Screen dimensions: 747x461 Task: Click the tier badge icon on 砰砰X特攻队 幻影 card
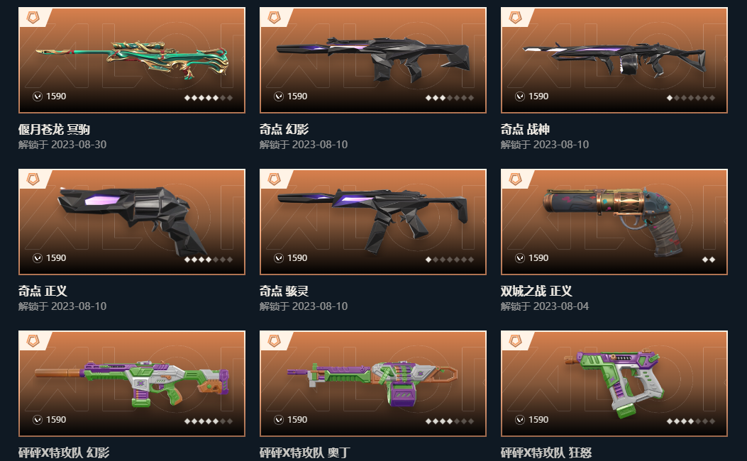[x=33, y=341]
